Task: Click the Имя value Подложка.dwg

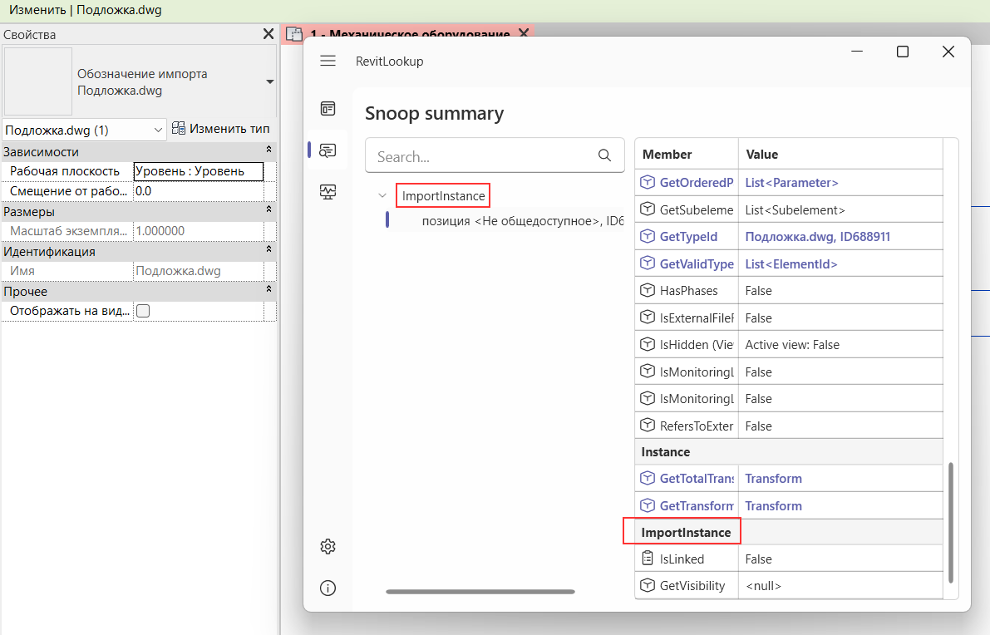Action: tap(199, 271)
